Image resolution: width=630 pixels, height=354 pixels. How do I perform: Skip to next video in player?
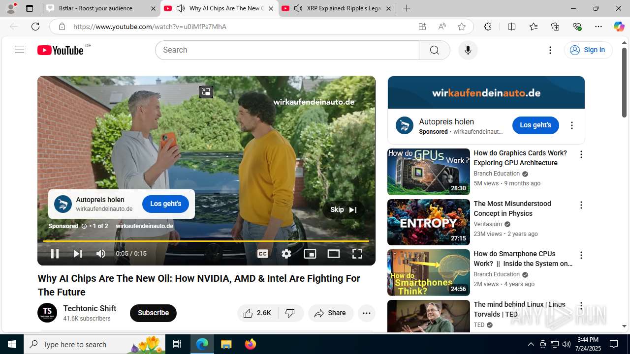coord(78,254)
